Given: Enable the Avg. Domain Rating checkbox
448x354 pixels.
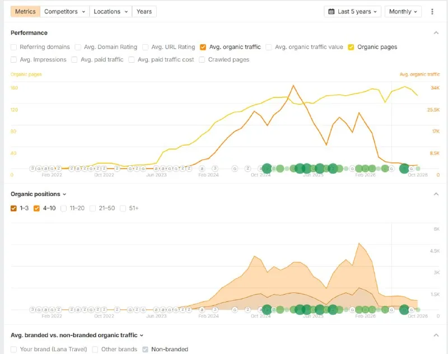Looking at the screenshot, I should click(78, 47).
